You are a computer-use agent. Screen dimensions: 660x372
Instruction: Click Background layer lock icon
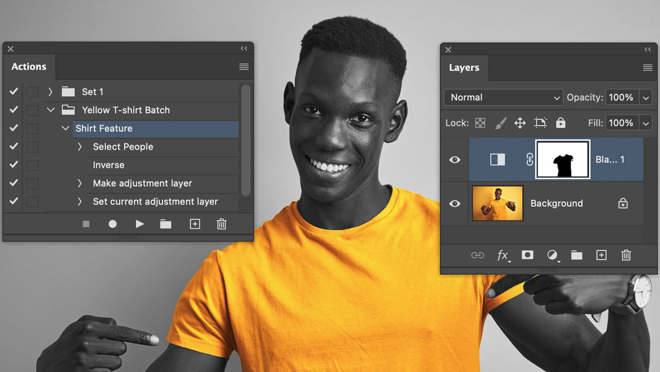pos(623,204)
